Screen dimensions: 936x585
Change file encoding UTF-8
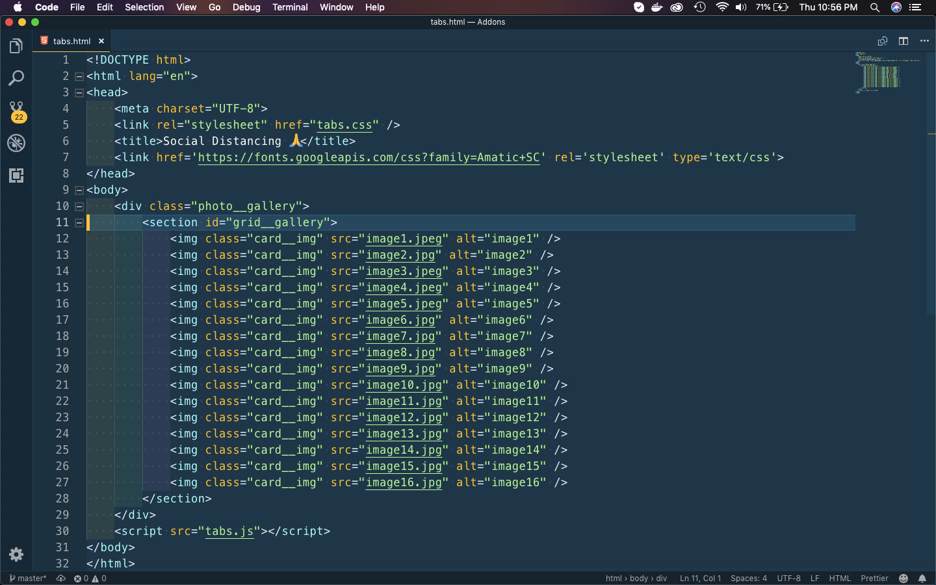click(x=788, y=578)
